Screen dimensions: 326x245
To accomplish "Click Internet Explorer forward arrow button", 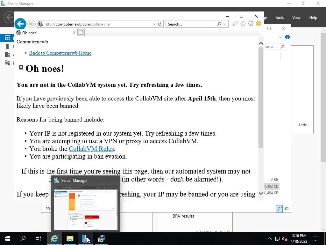I will point(32,24).
